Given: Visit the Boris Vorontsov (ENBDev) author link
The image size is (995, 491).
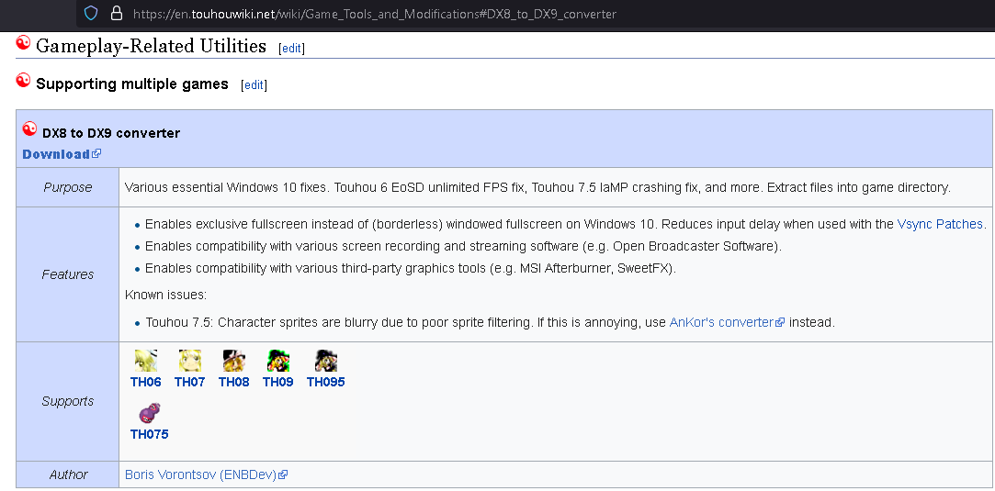Looking at the screenshot, I should (x=201, y=474).
